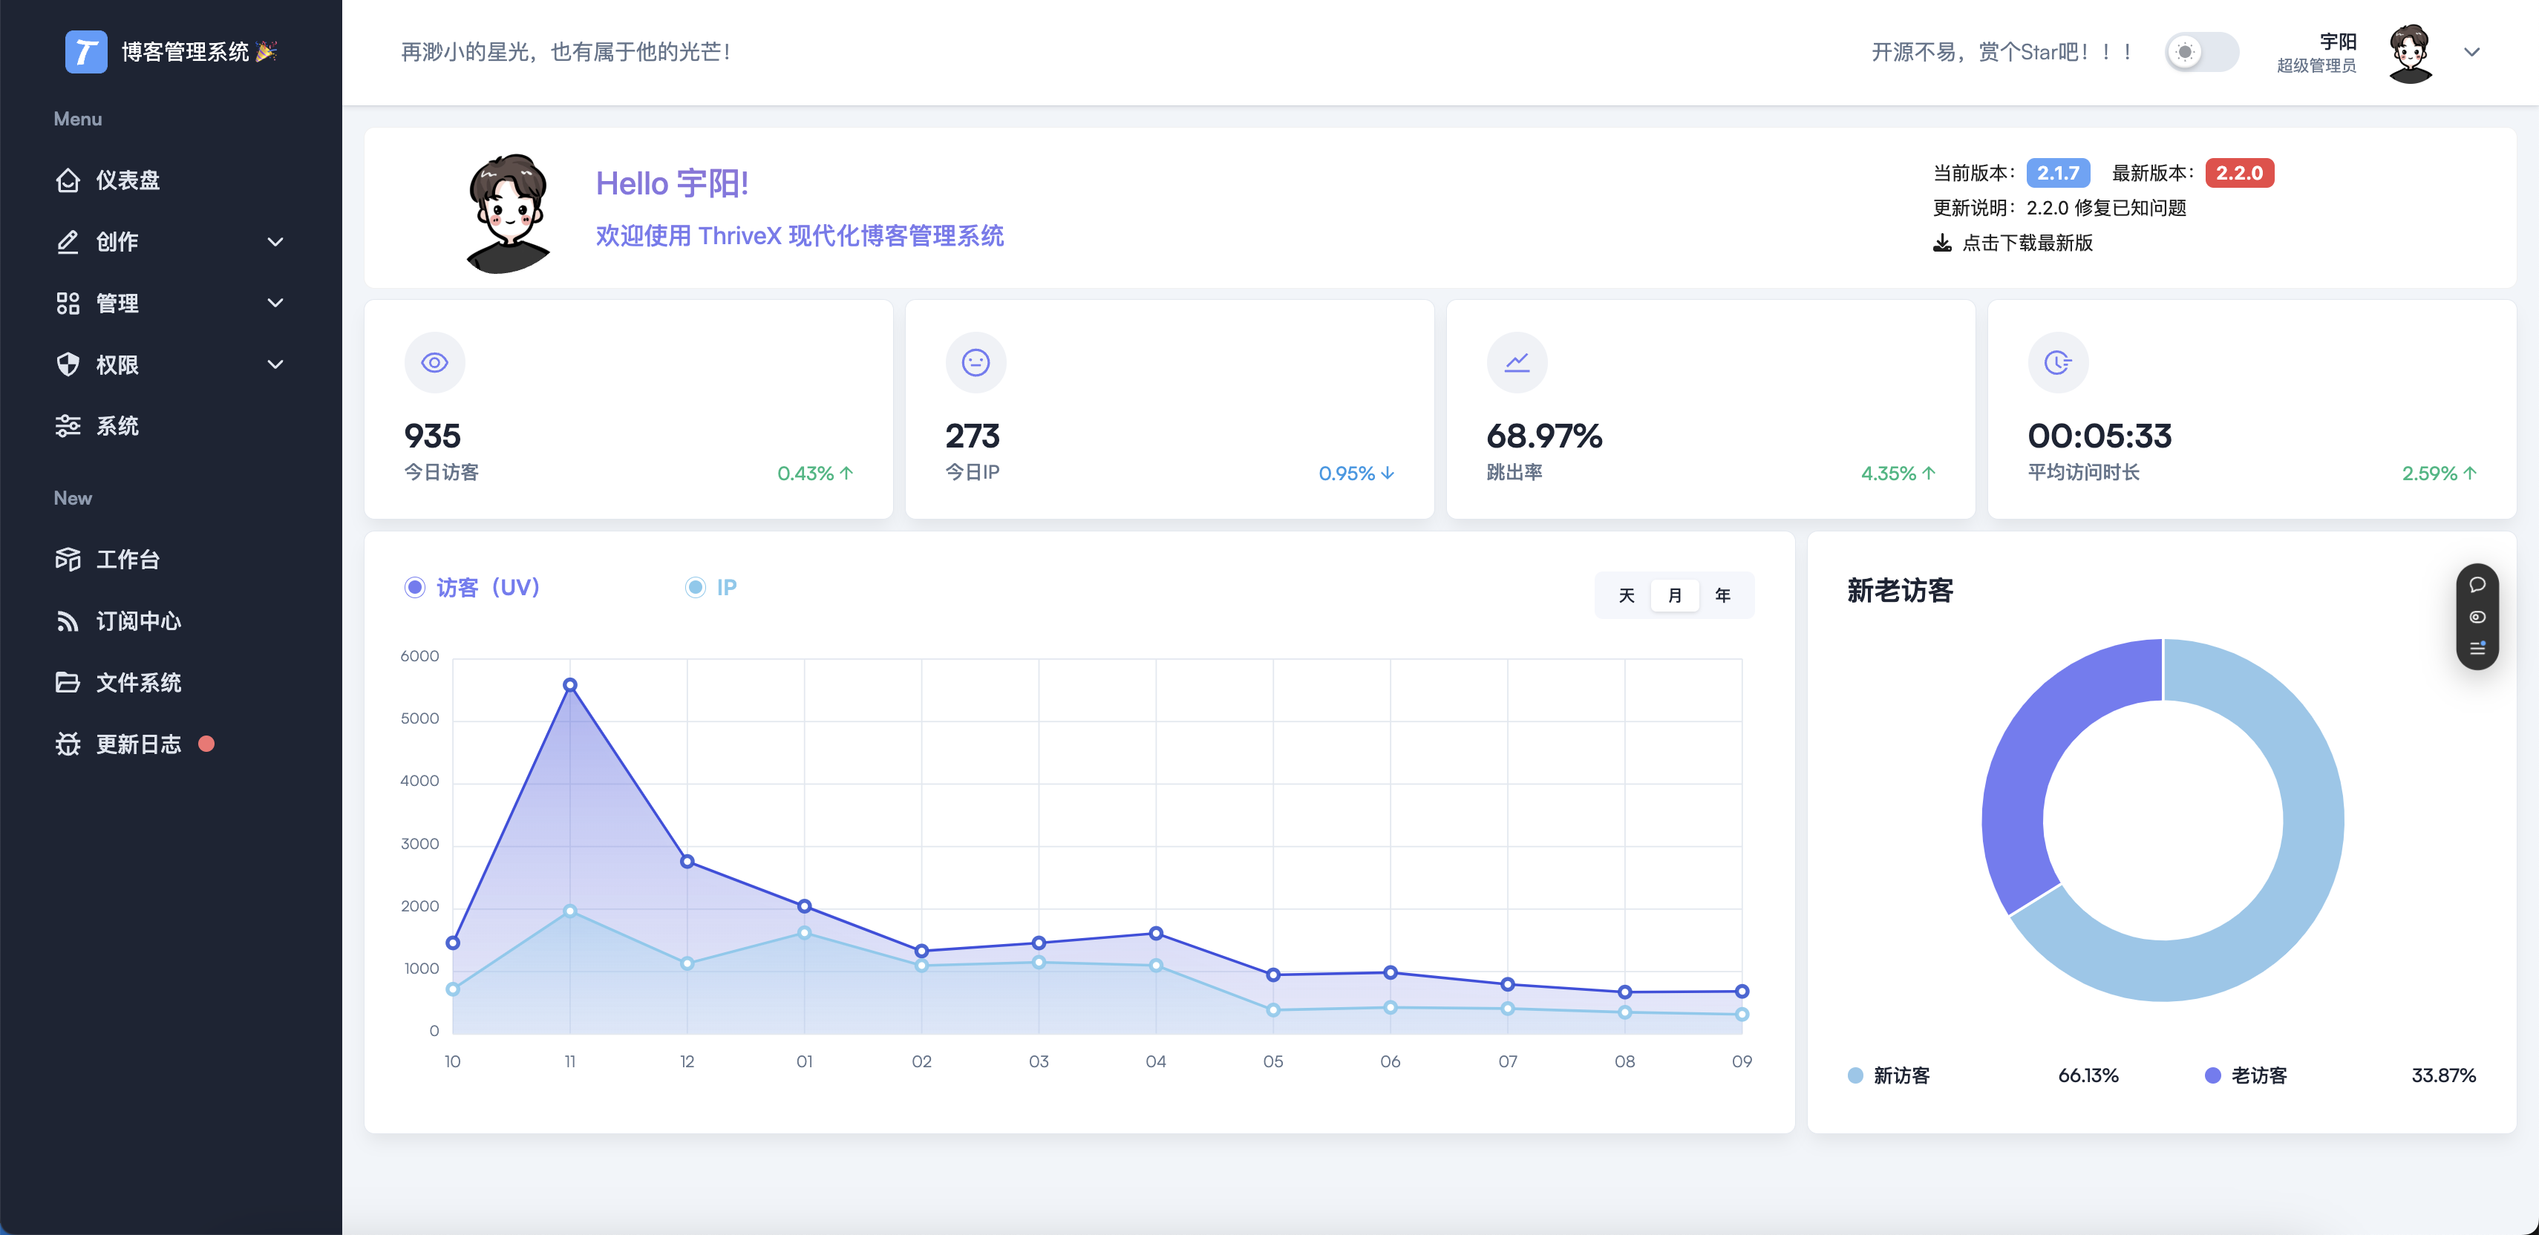2539x1235 pixels.
Task: Open the user dropdown arrow in header
Action: point(2471,52)
